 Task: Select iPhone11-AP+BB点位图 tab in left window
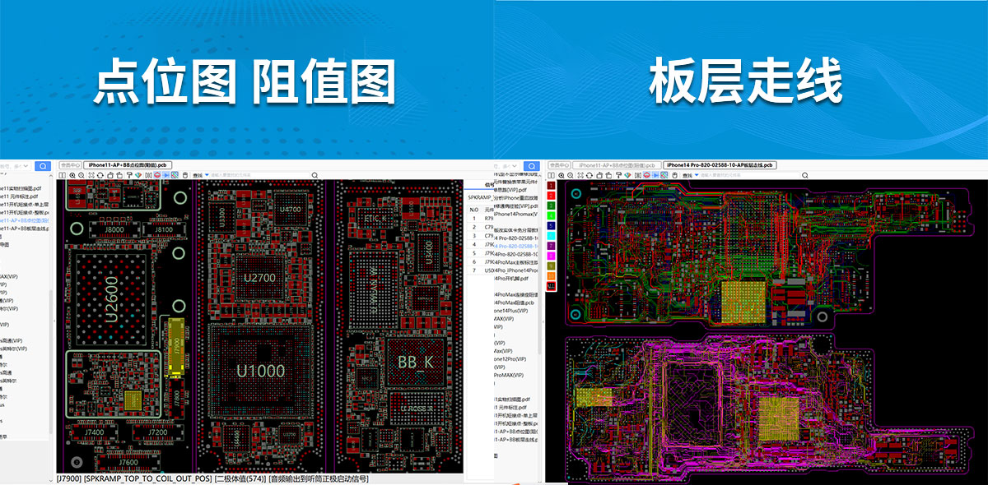click(128, 165)
